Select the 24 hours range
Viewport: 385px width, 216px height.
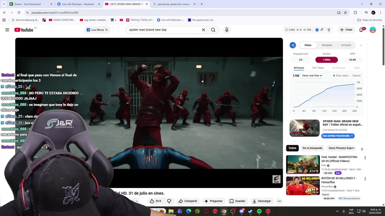pyautogui.click(x=299, y=68)
